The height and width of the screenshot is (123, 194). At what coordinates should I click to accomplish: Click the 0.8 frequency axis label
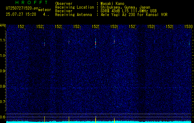point(2,86)
